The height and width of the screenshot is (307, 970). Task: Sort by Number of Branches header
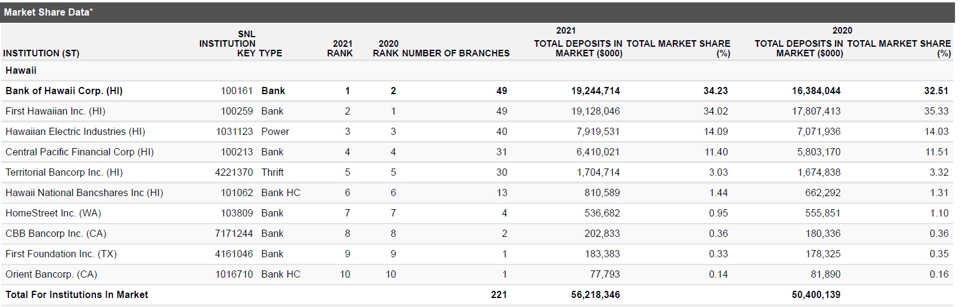(456, 53)
